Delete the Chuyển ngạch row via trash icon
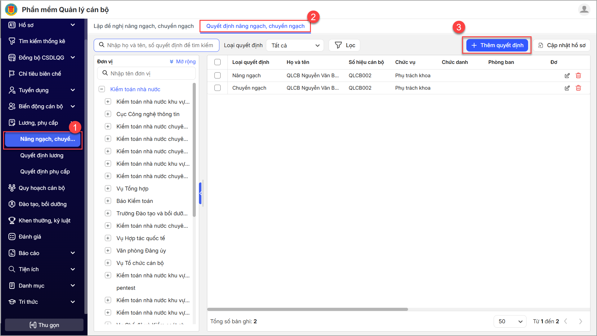 click(578, 88)
